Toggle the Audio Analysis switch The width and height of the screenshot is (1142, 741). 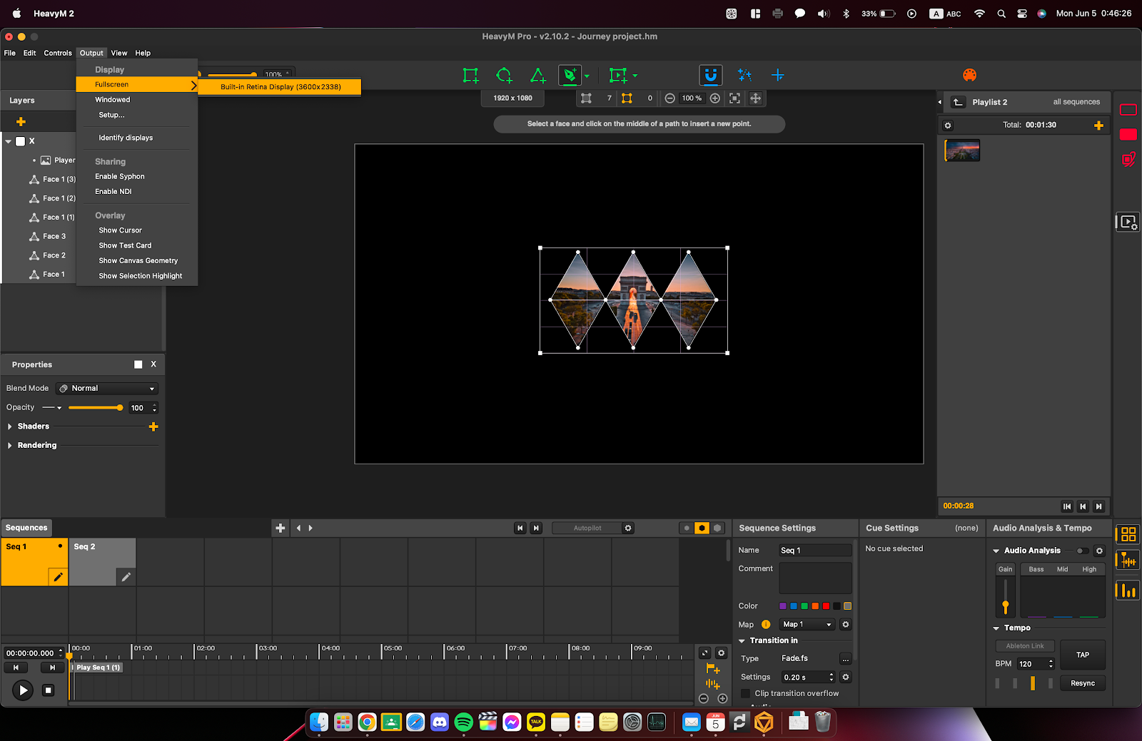point(1083,551)
